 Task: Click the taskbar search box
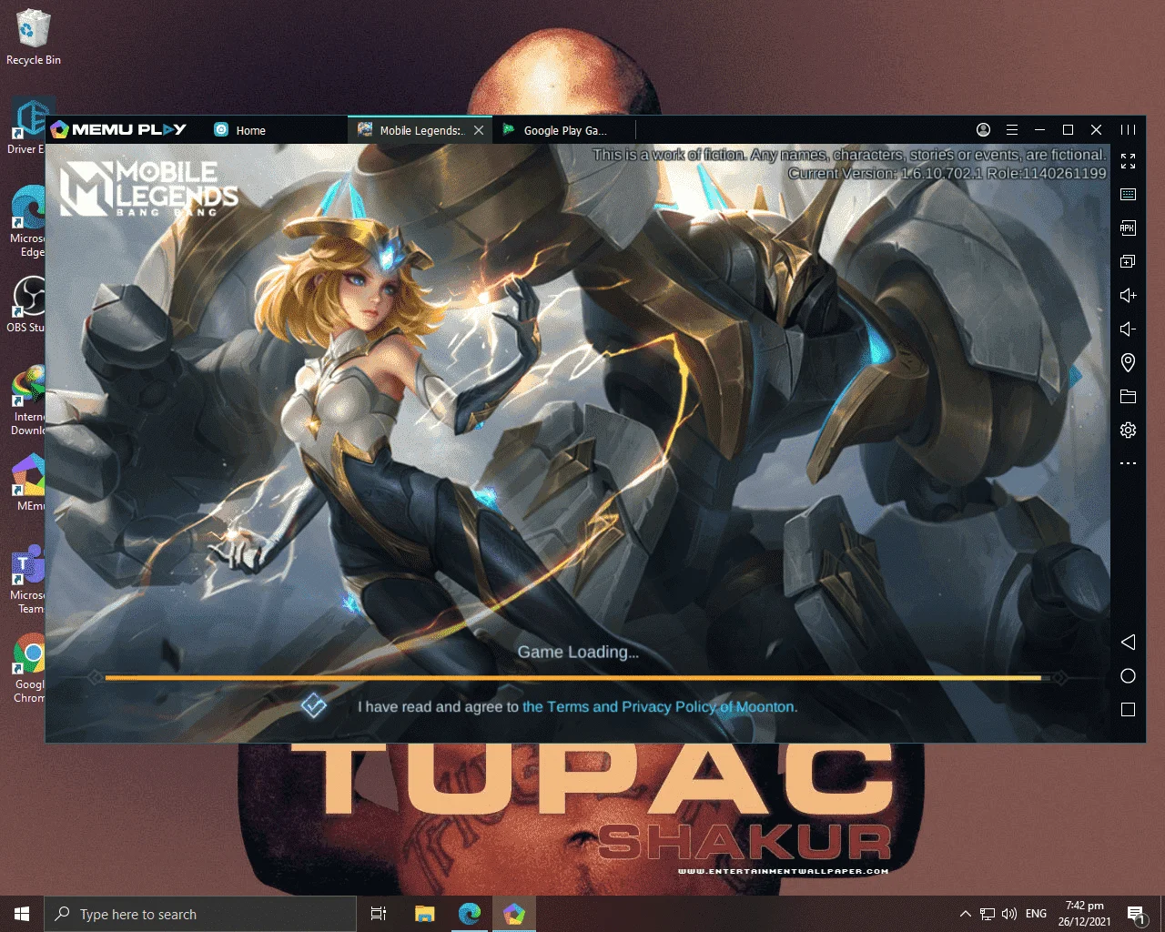coord(200,914)
